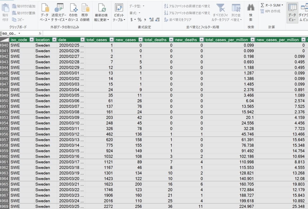This screenshot has height=209, width=308.
Task: Click the Copy (コピー) button
Action: tap(18, 19)
